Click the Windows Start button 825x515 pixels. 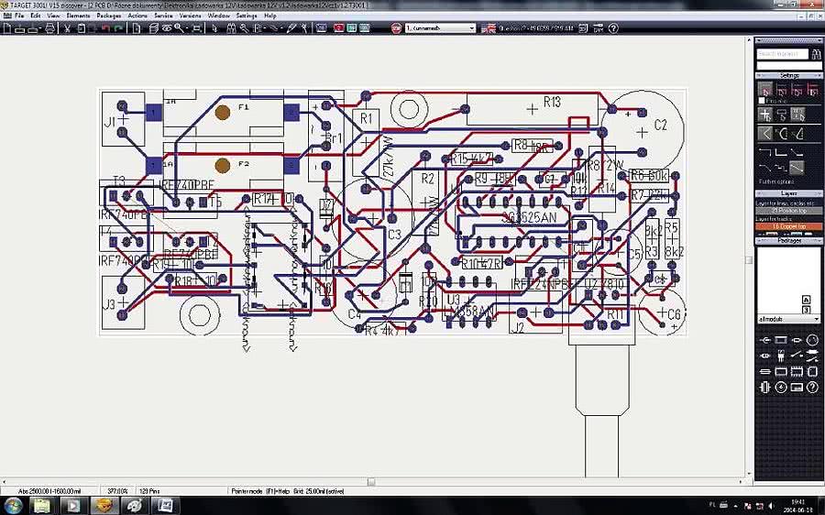click(x=13, y=504)
